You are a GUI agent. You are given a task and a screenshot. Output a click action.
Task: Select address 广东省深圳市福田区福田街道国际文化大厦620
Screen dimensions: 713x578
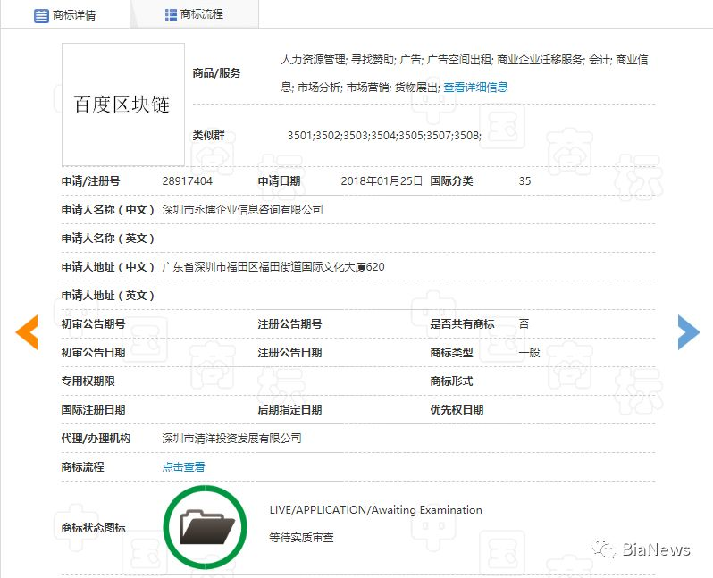click(x=273, y=267)
